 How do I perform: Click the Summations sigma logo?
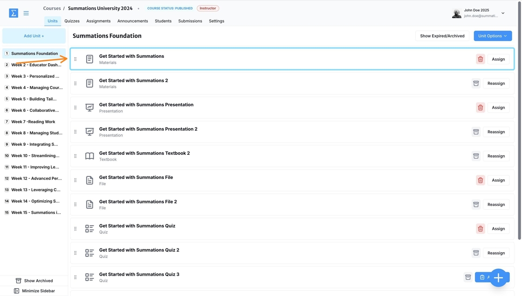tap(14, 13)
